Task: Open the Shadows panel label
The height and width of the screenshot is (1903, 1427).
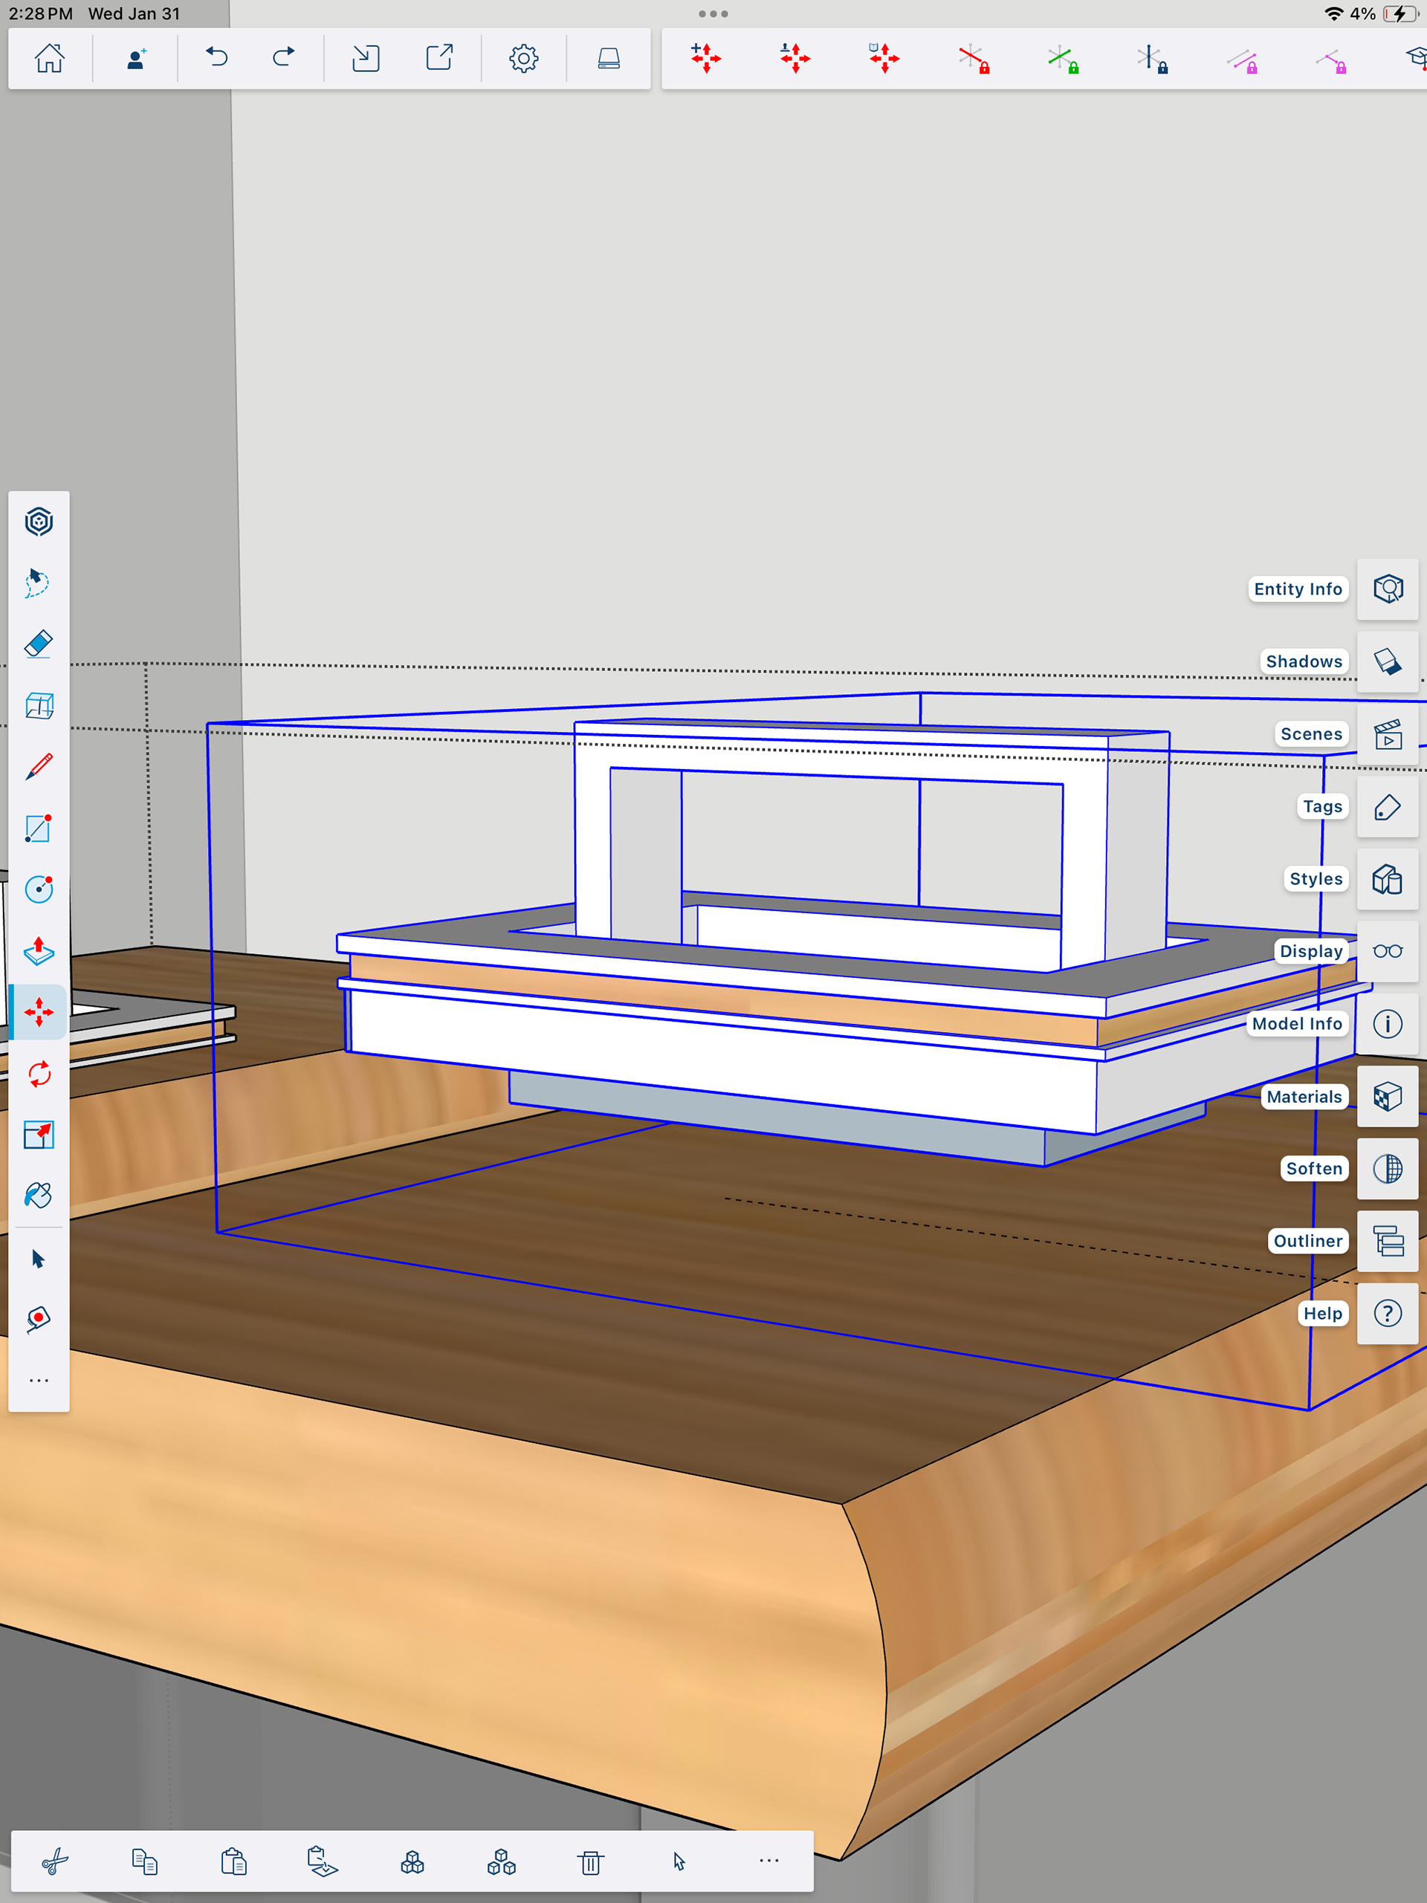Action: pyautogui.click(x=1303, y=661)
